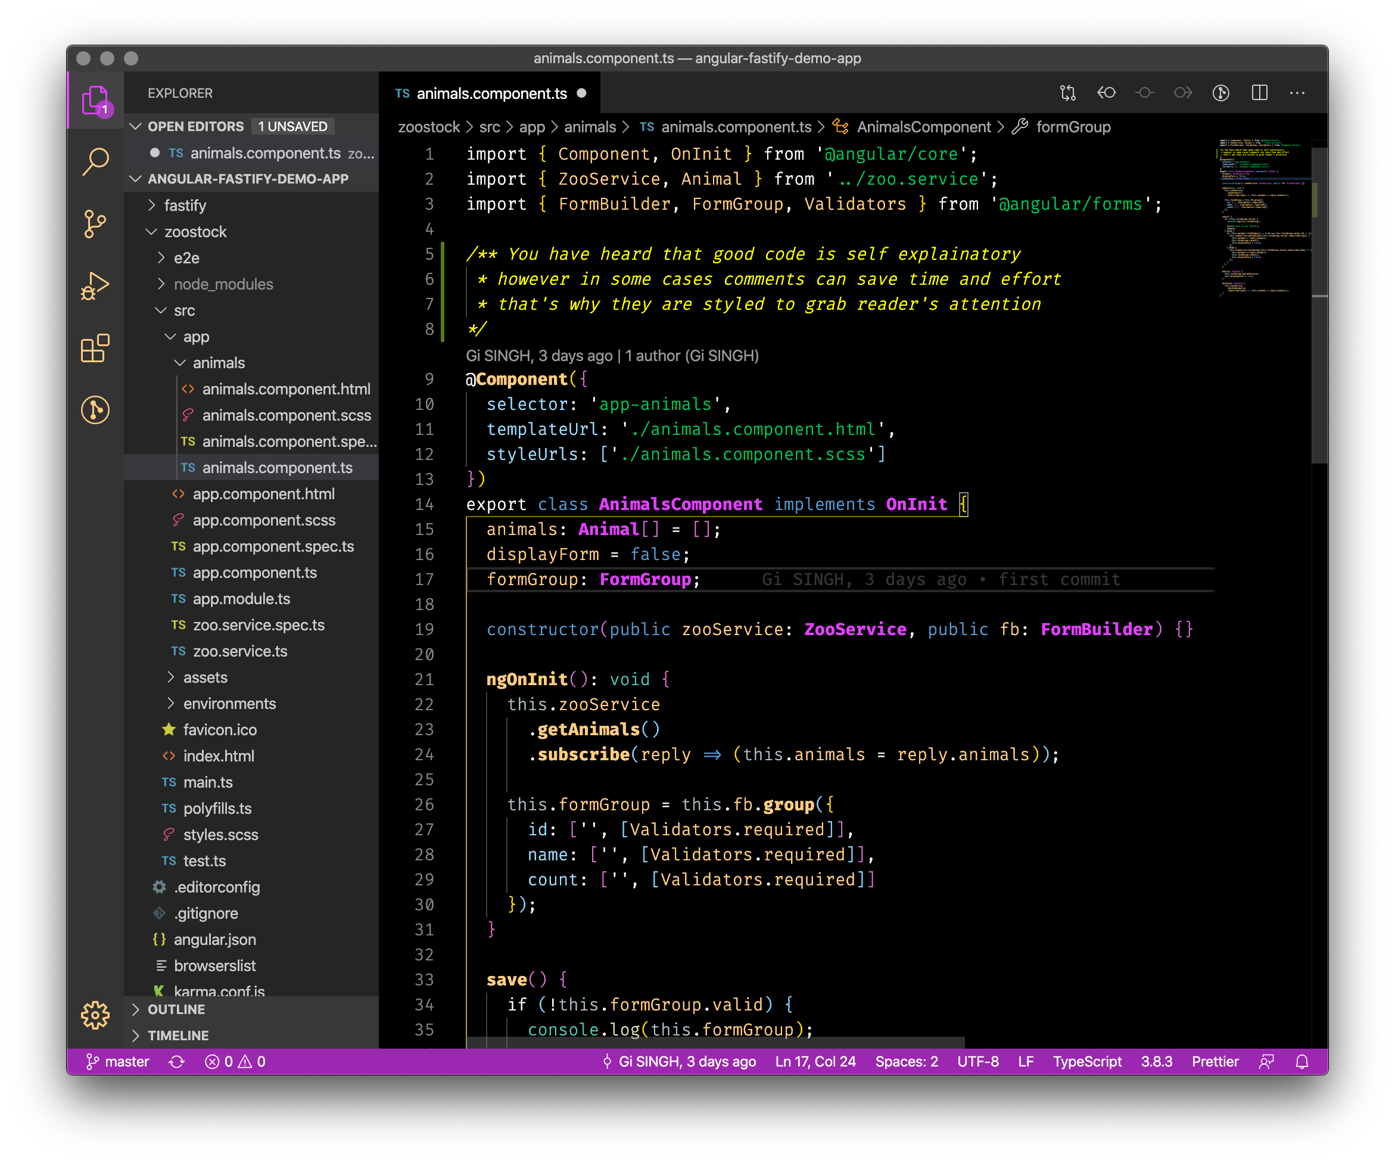Open main.ts file in explorer
This screenshot has width=1395, height=1163.
point(252,782)
